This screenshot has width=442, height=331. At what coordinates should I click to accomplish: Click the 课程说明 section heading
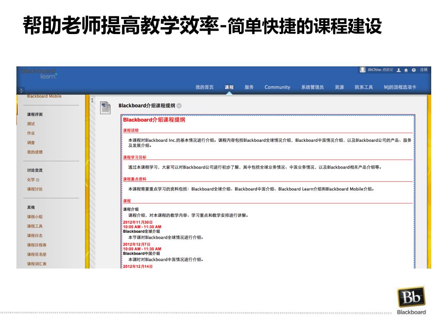click(x=131, y=130)
